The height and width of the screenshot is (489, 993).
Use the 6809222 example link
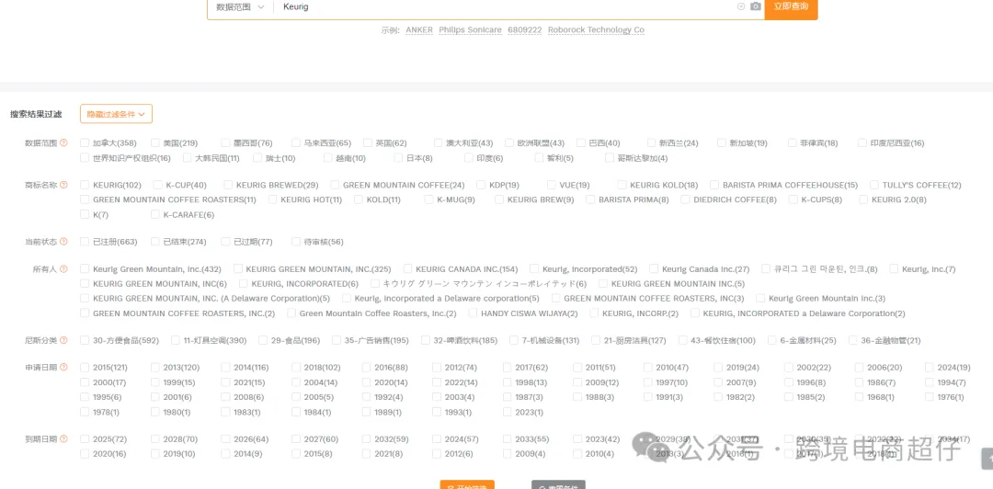(524, 29)
